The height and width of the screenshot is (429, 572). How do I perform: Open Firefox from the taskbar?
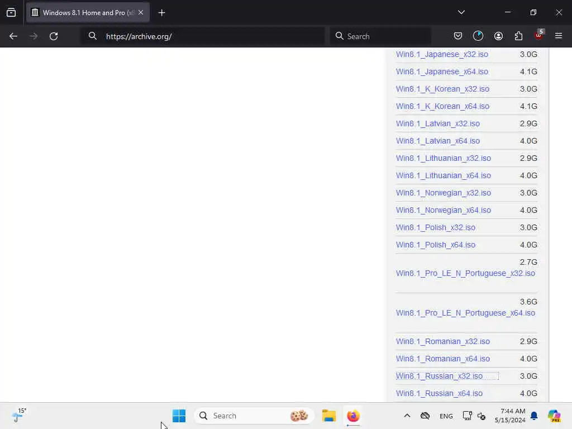353,416
